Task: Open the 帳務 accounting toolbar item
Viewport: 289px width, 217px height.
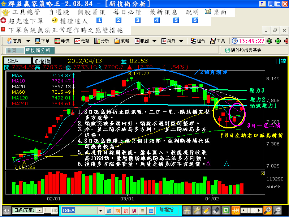Action: pyautogui.click(x=142, y=41)
